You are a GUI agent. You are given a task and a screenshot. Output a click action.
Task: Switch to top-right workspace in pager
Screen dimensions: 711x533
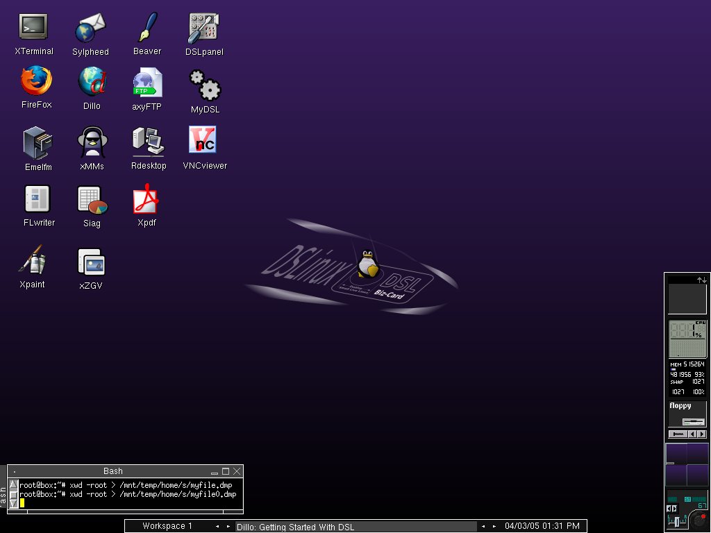(697, 454)
